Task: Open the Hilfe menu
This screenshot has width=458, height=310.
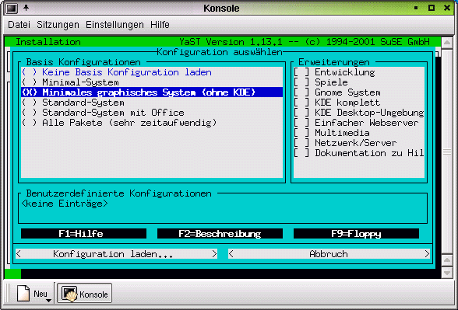Action: click(x=160, y=25)
